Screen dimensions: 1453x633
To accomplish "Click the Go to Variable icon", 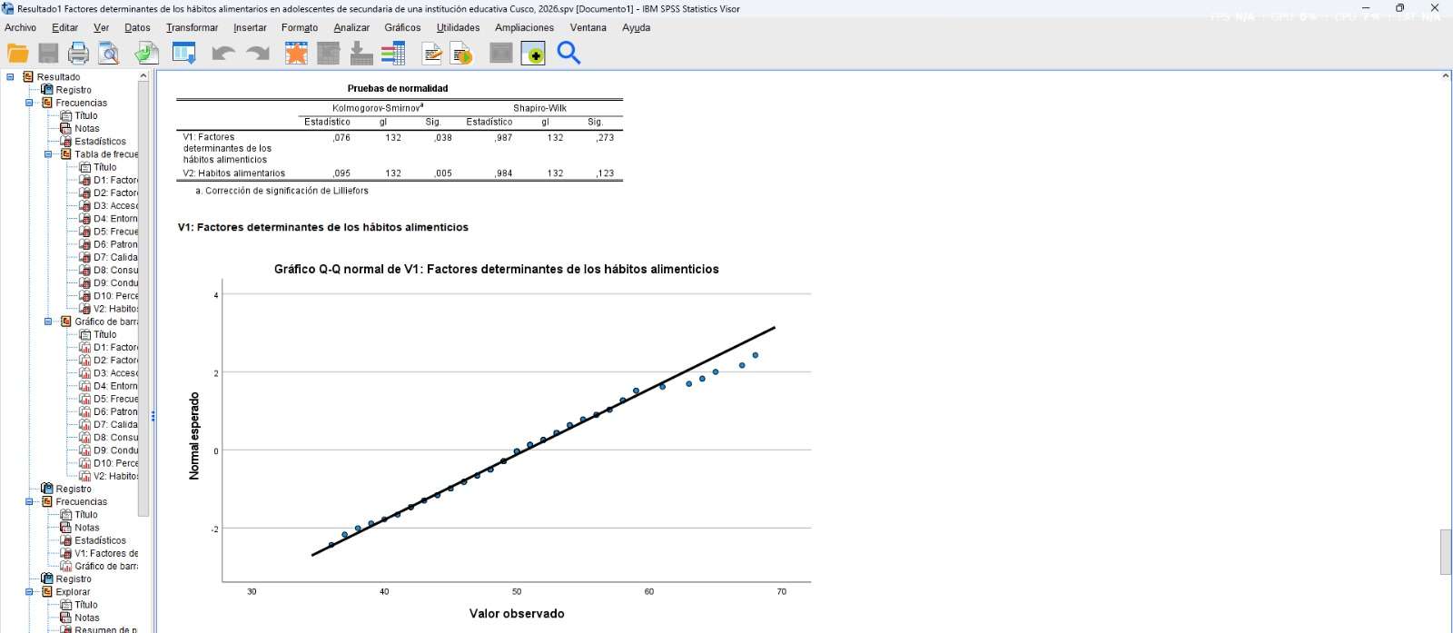I will [x=361, y=54].
